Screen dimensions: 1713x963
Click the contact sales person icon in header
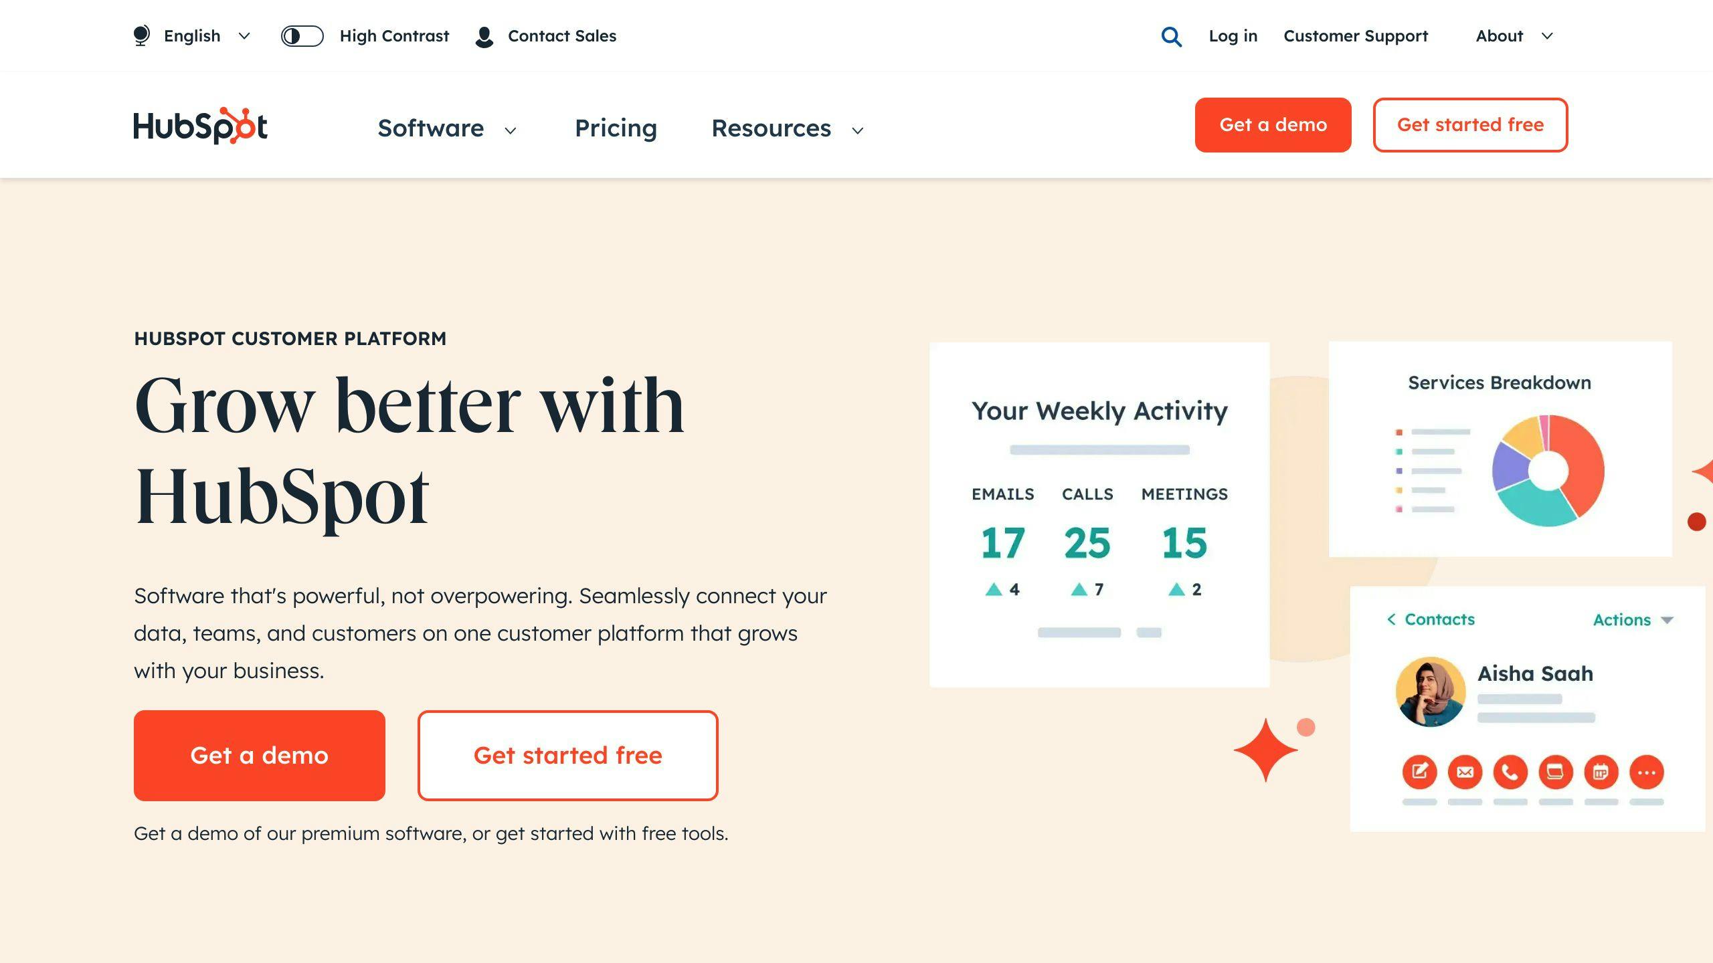pyautogui.click(x=484, y=35)
